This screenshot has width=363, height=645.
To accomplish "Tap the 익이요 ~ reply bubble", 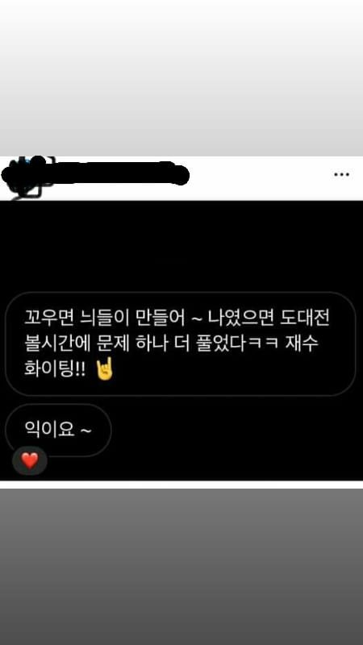I will tap(58, 431).
